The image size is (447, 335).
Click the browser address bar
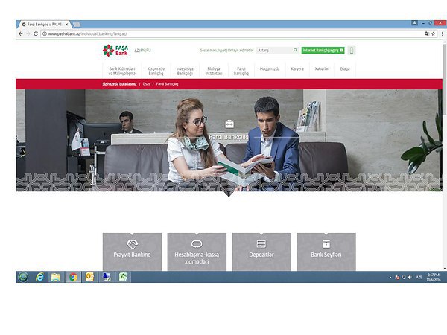click(223, 33)
